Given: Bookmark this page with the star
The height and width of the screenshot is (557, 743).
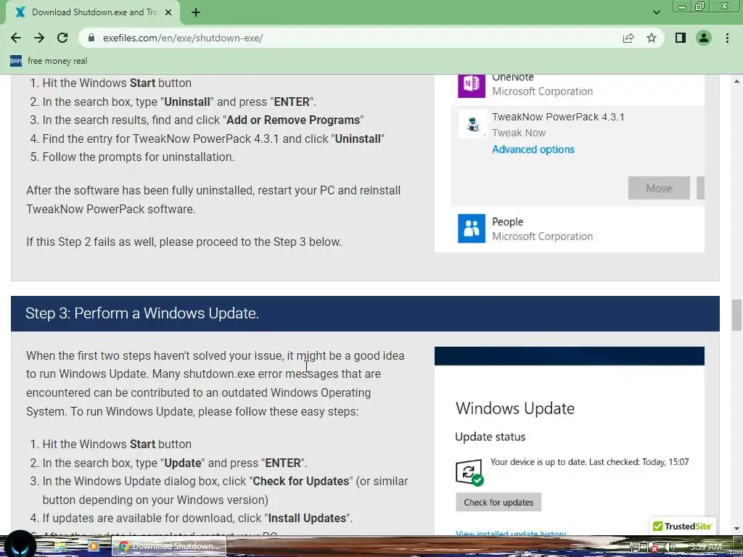Looking at the screenshot, I should pyautogui.click(x=652, y=38).
